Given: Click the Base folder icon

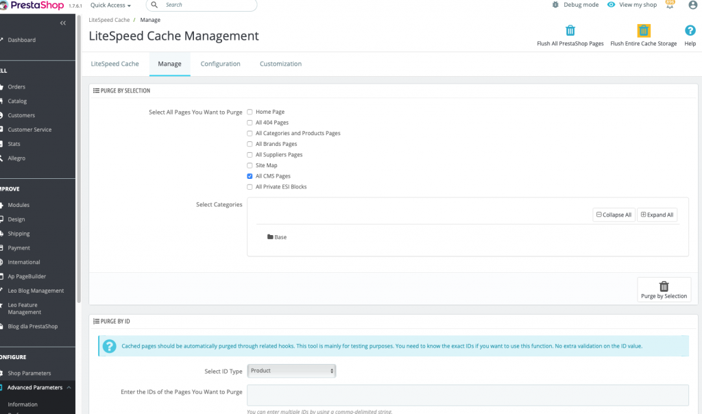Looking at the screenshot, I should (270, 236).
